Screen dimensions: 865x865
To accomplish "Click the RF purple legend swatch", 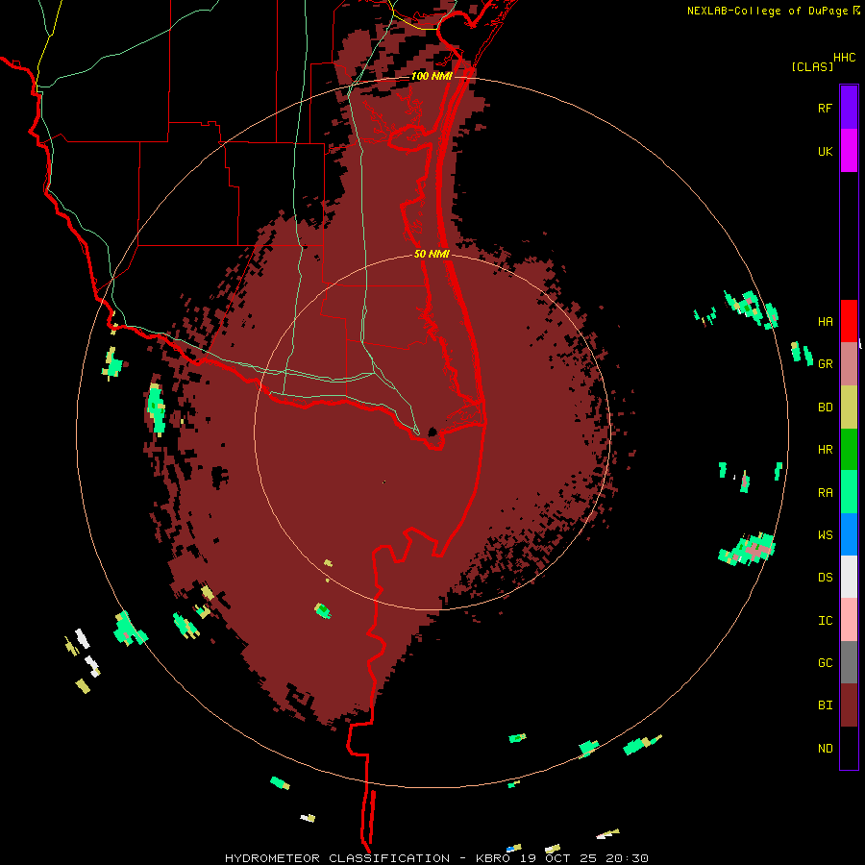I will click(x=849, y=108).
